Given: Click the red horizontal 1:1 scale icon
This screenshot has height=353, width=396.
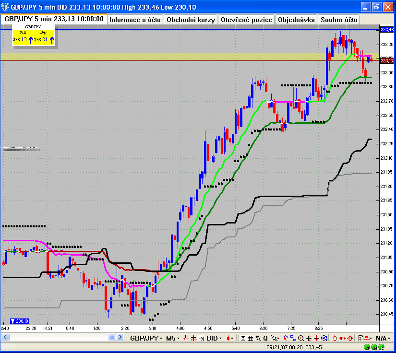Looking at the screenshot, I should tap(342, 338).
